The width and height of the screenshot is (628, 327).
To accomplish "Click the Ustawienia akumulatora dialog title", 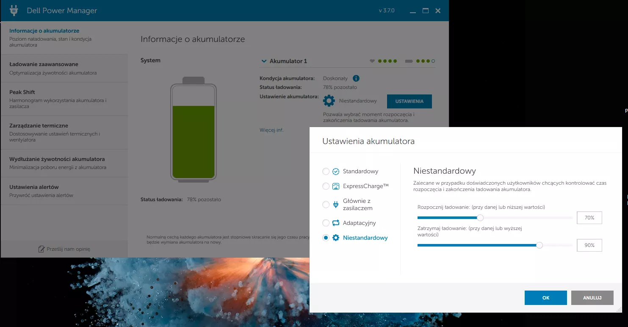I will click(368, 141).
